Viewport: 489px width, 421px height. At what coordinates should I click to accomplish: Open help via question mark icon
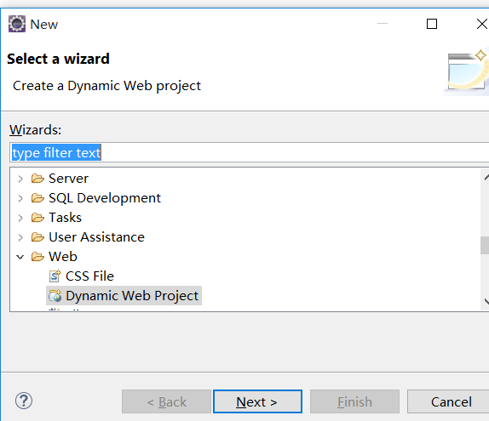click(24, 401)
